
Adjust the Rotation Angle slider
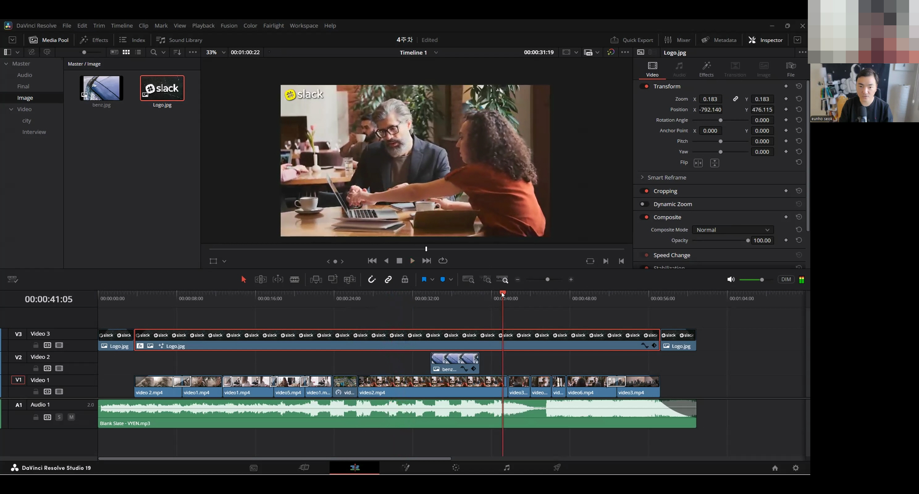[720, 120]
